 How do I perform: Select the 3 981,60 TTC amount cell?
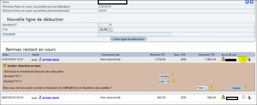210,59
